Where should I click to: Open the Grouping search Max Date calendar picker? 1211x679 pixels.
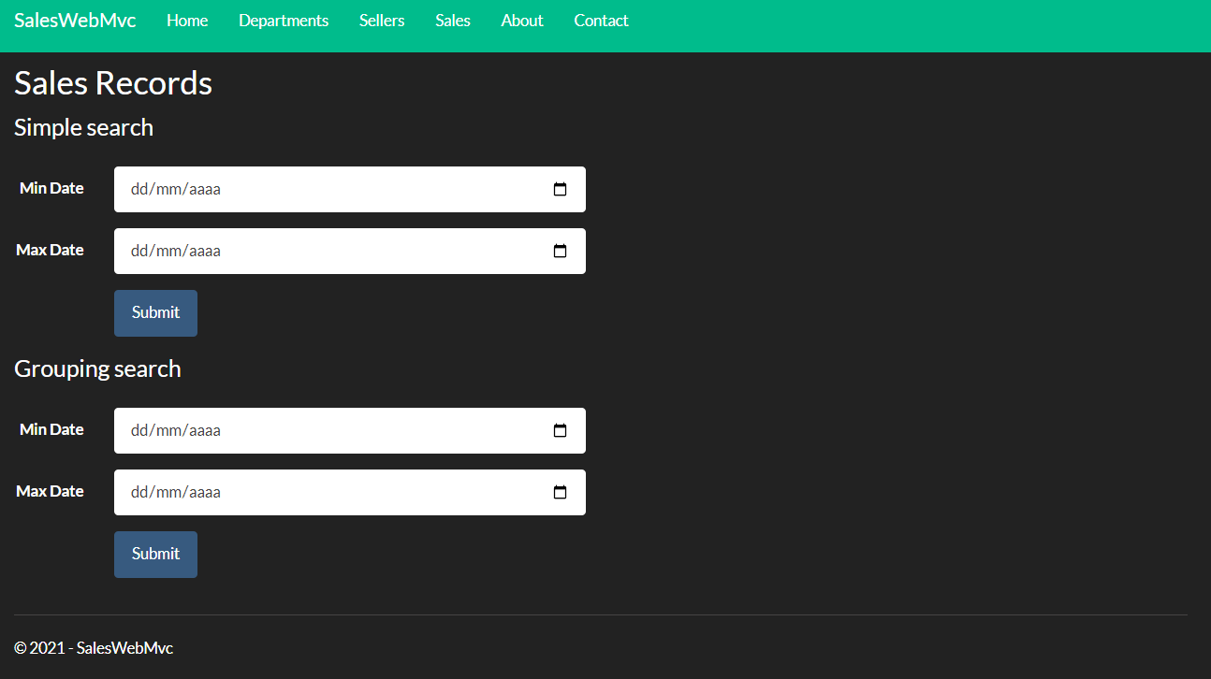[560, 492]
